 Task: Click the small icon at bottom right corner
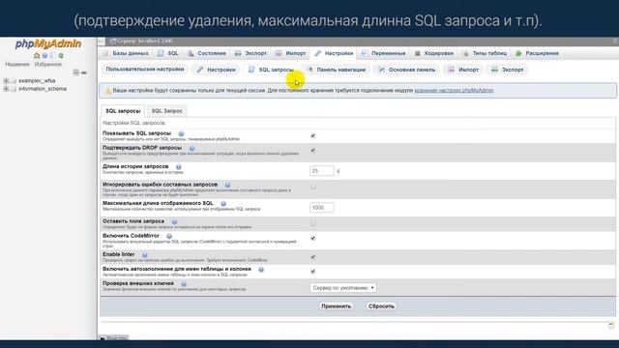[x=611, y=325]
